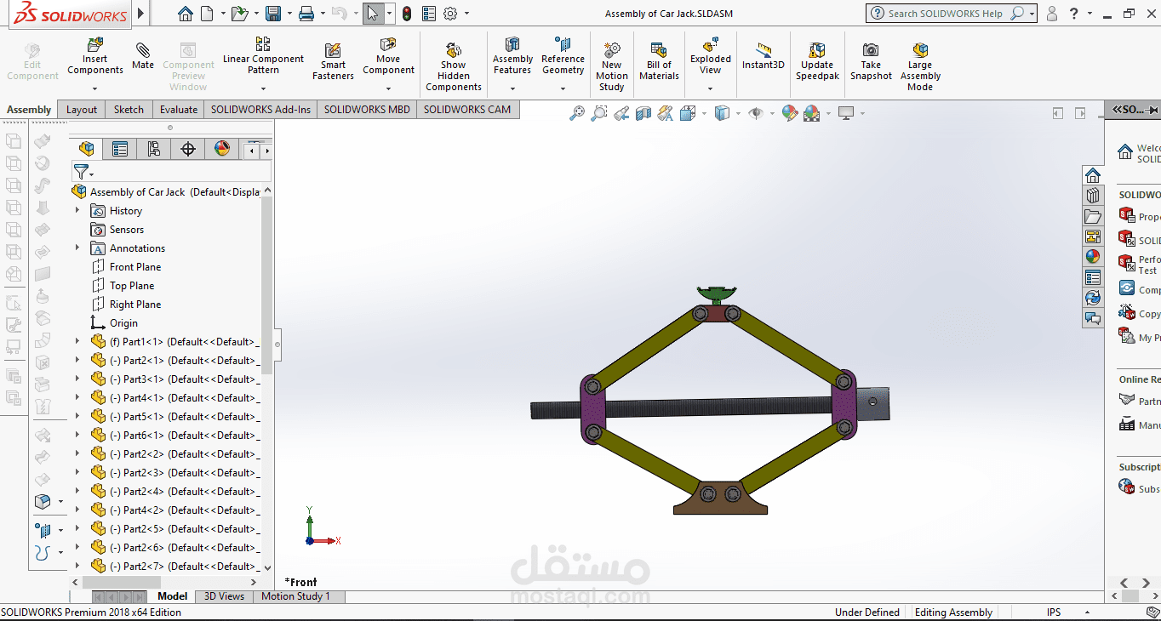The image size is (1161, 621).
Task: Open SOLIDWORKS MBD tab
Action: click(x=367, y=109)
